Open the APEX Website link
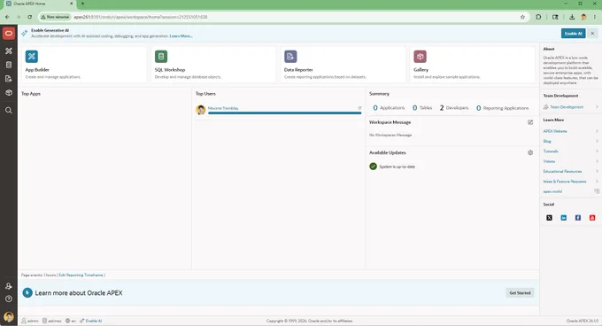This screenshot has width=602, height=326. (x=555, y=131)
